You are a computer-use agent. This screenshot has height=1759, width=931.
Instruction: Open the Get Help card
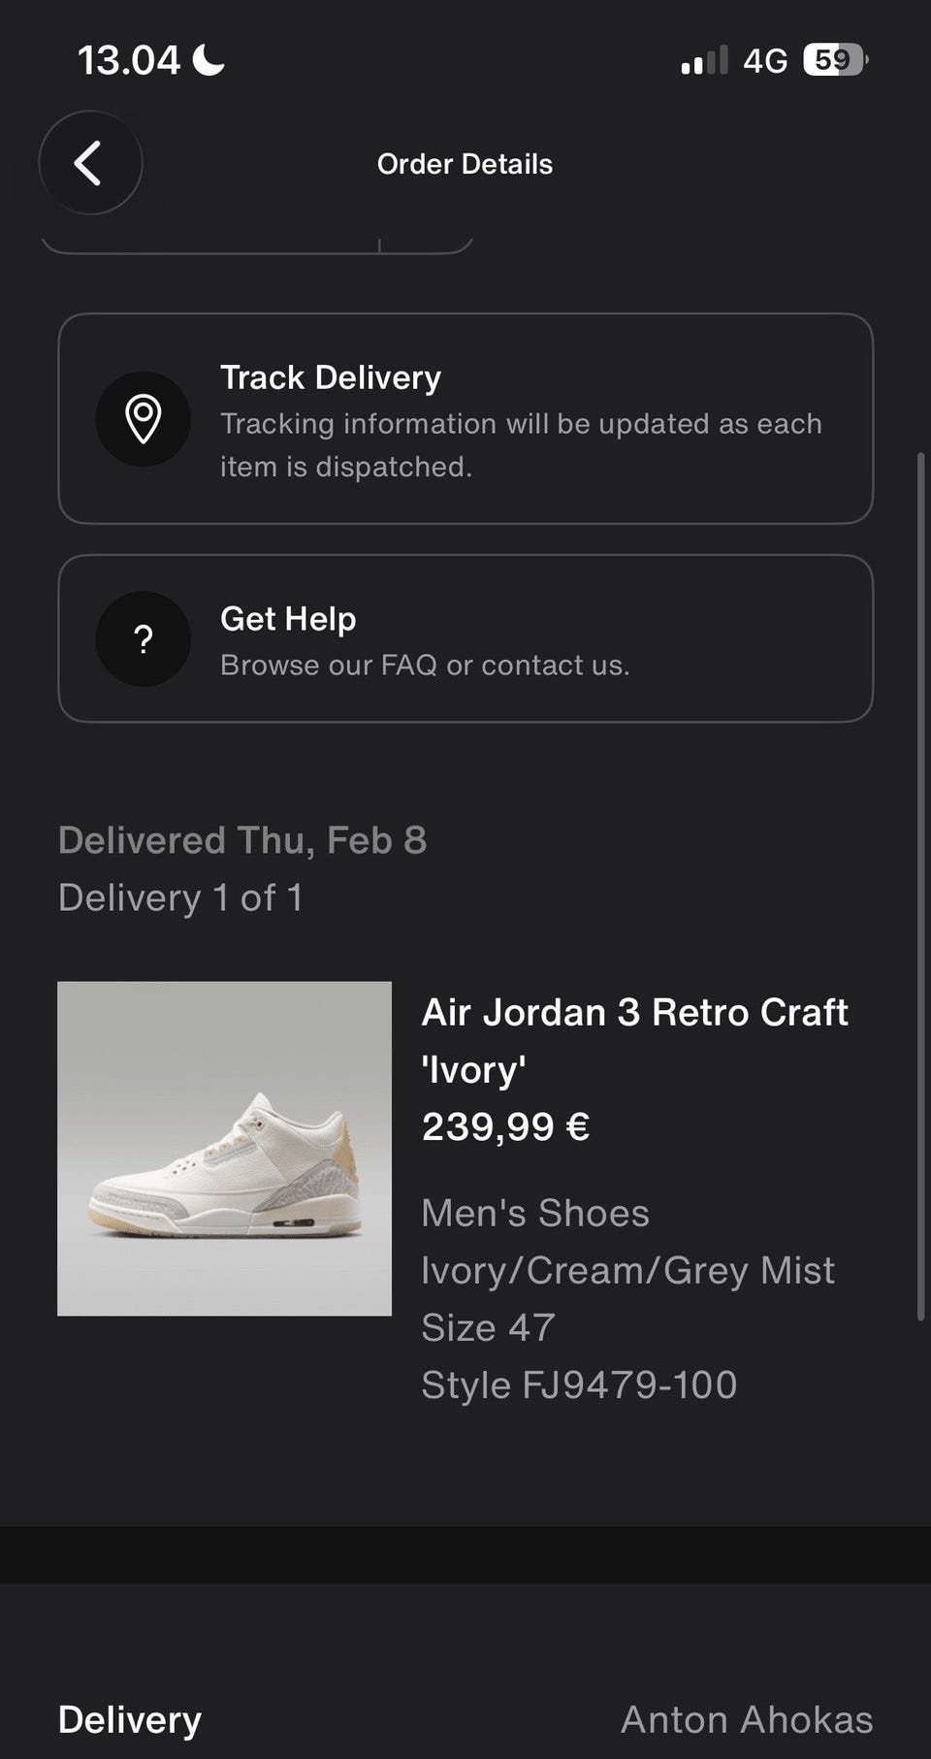tap(465, 638)
